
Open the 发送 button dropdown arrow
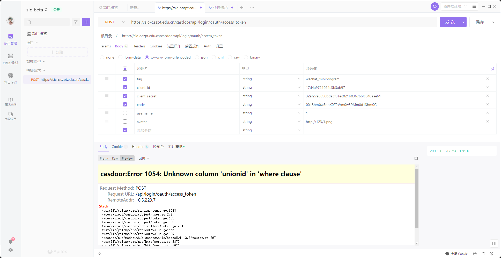click(463, 22)
